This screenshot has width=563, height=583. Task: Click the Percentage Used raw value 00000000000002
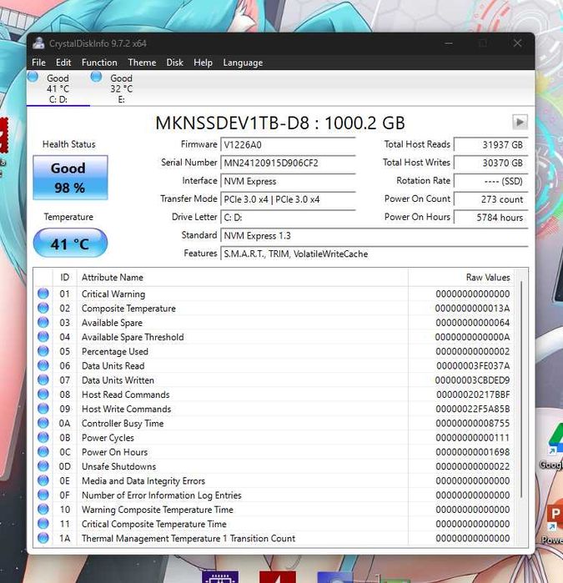(473, 351)
